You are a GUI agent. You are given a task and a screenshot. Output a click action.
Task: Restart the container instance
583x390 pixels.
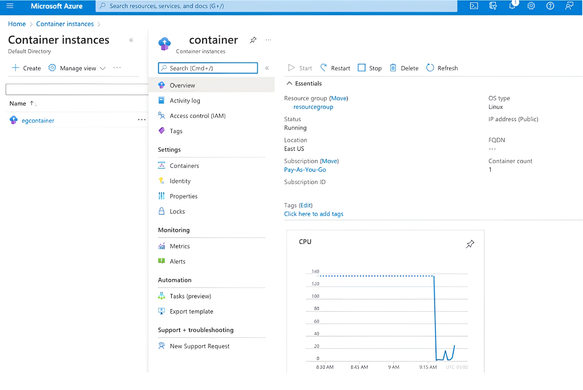coord(335,68)
